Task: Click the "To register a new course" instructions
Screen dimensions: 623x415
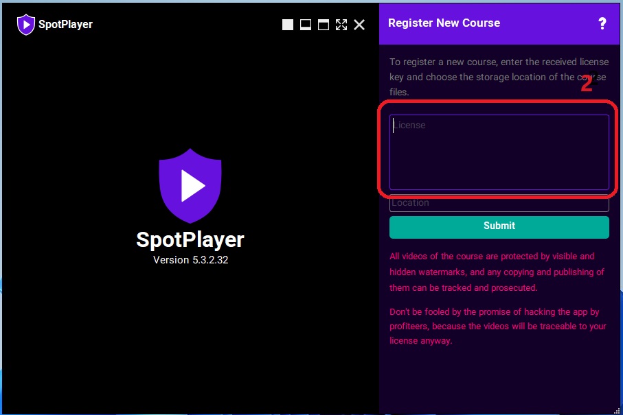Action: pyautogui.click(x=499, y=77)
